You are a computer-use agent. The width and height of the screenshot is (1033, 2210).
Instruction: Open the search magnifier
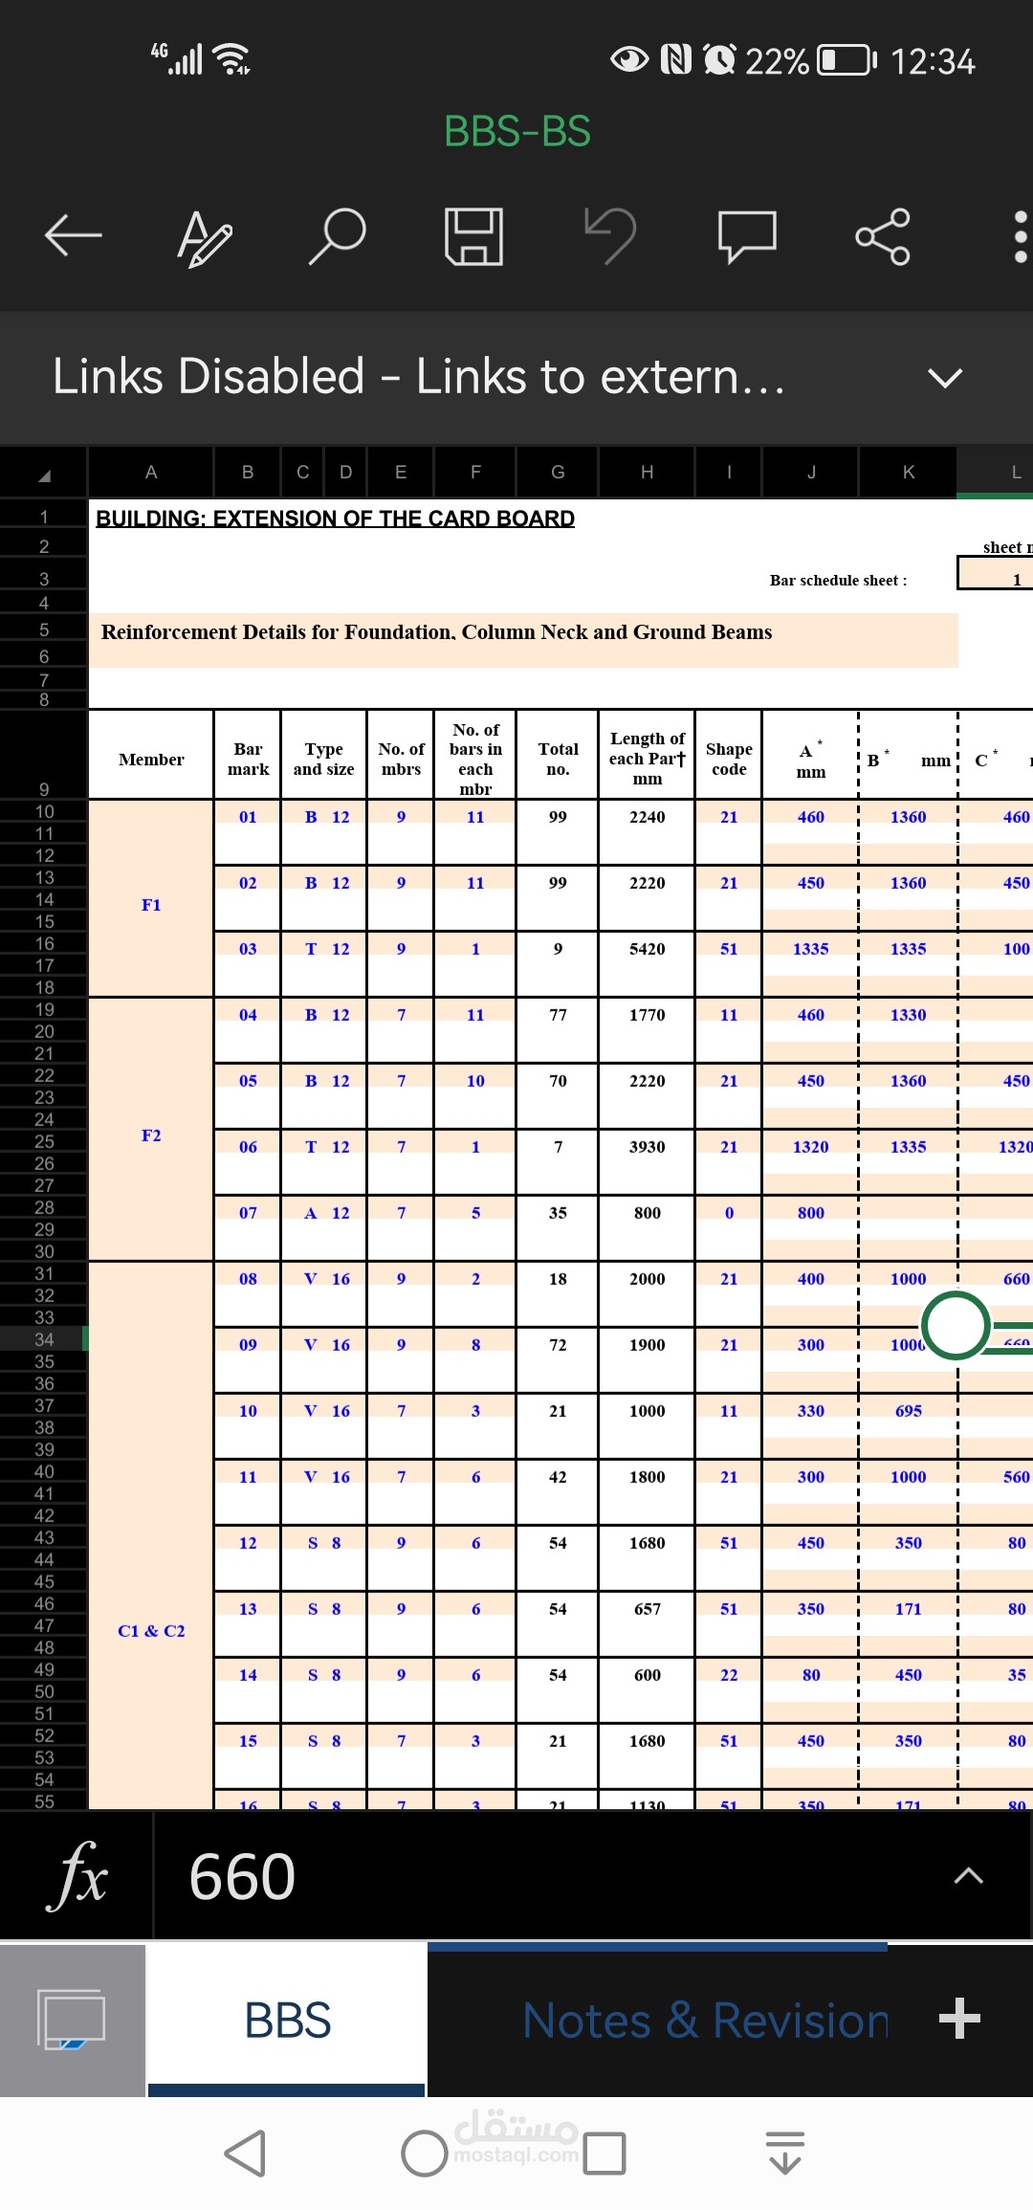point(338,236)
